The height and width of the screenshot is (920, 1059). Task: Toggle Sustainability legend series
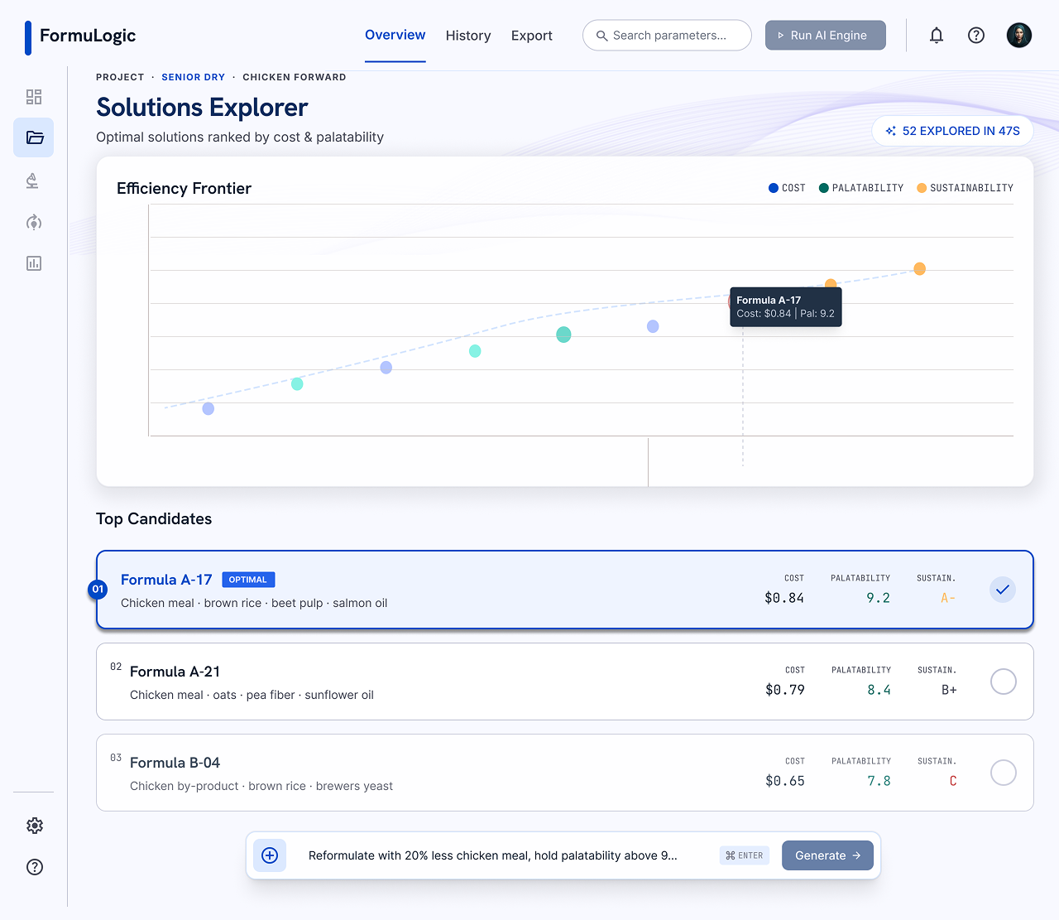965,188
